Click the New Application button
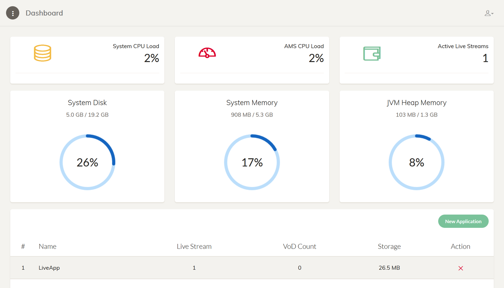504x288 pixels. (463, 221)
